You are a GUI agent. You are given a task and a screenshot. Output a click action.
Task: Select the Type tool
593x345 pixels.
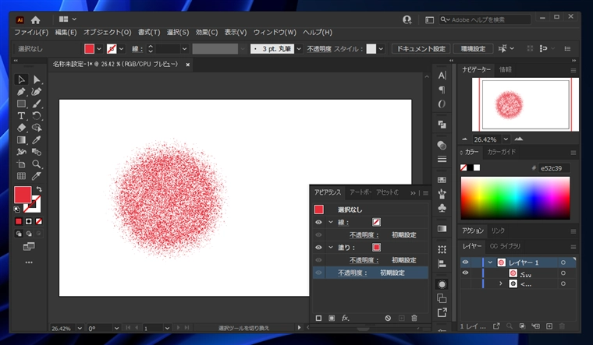tap(21, 116)
